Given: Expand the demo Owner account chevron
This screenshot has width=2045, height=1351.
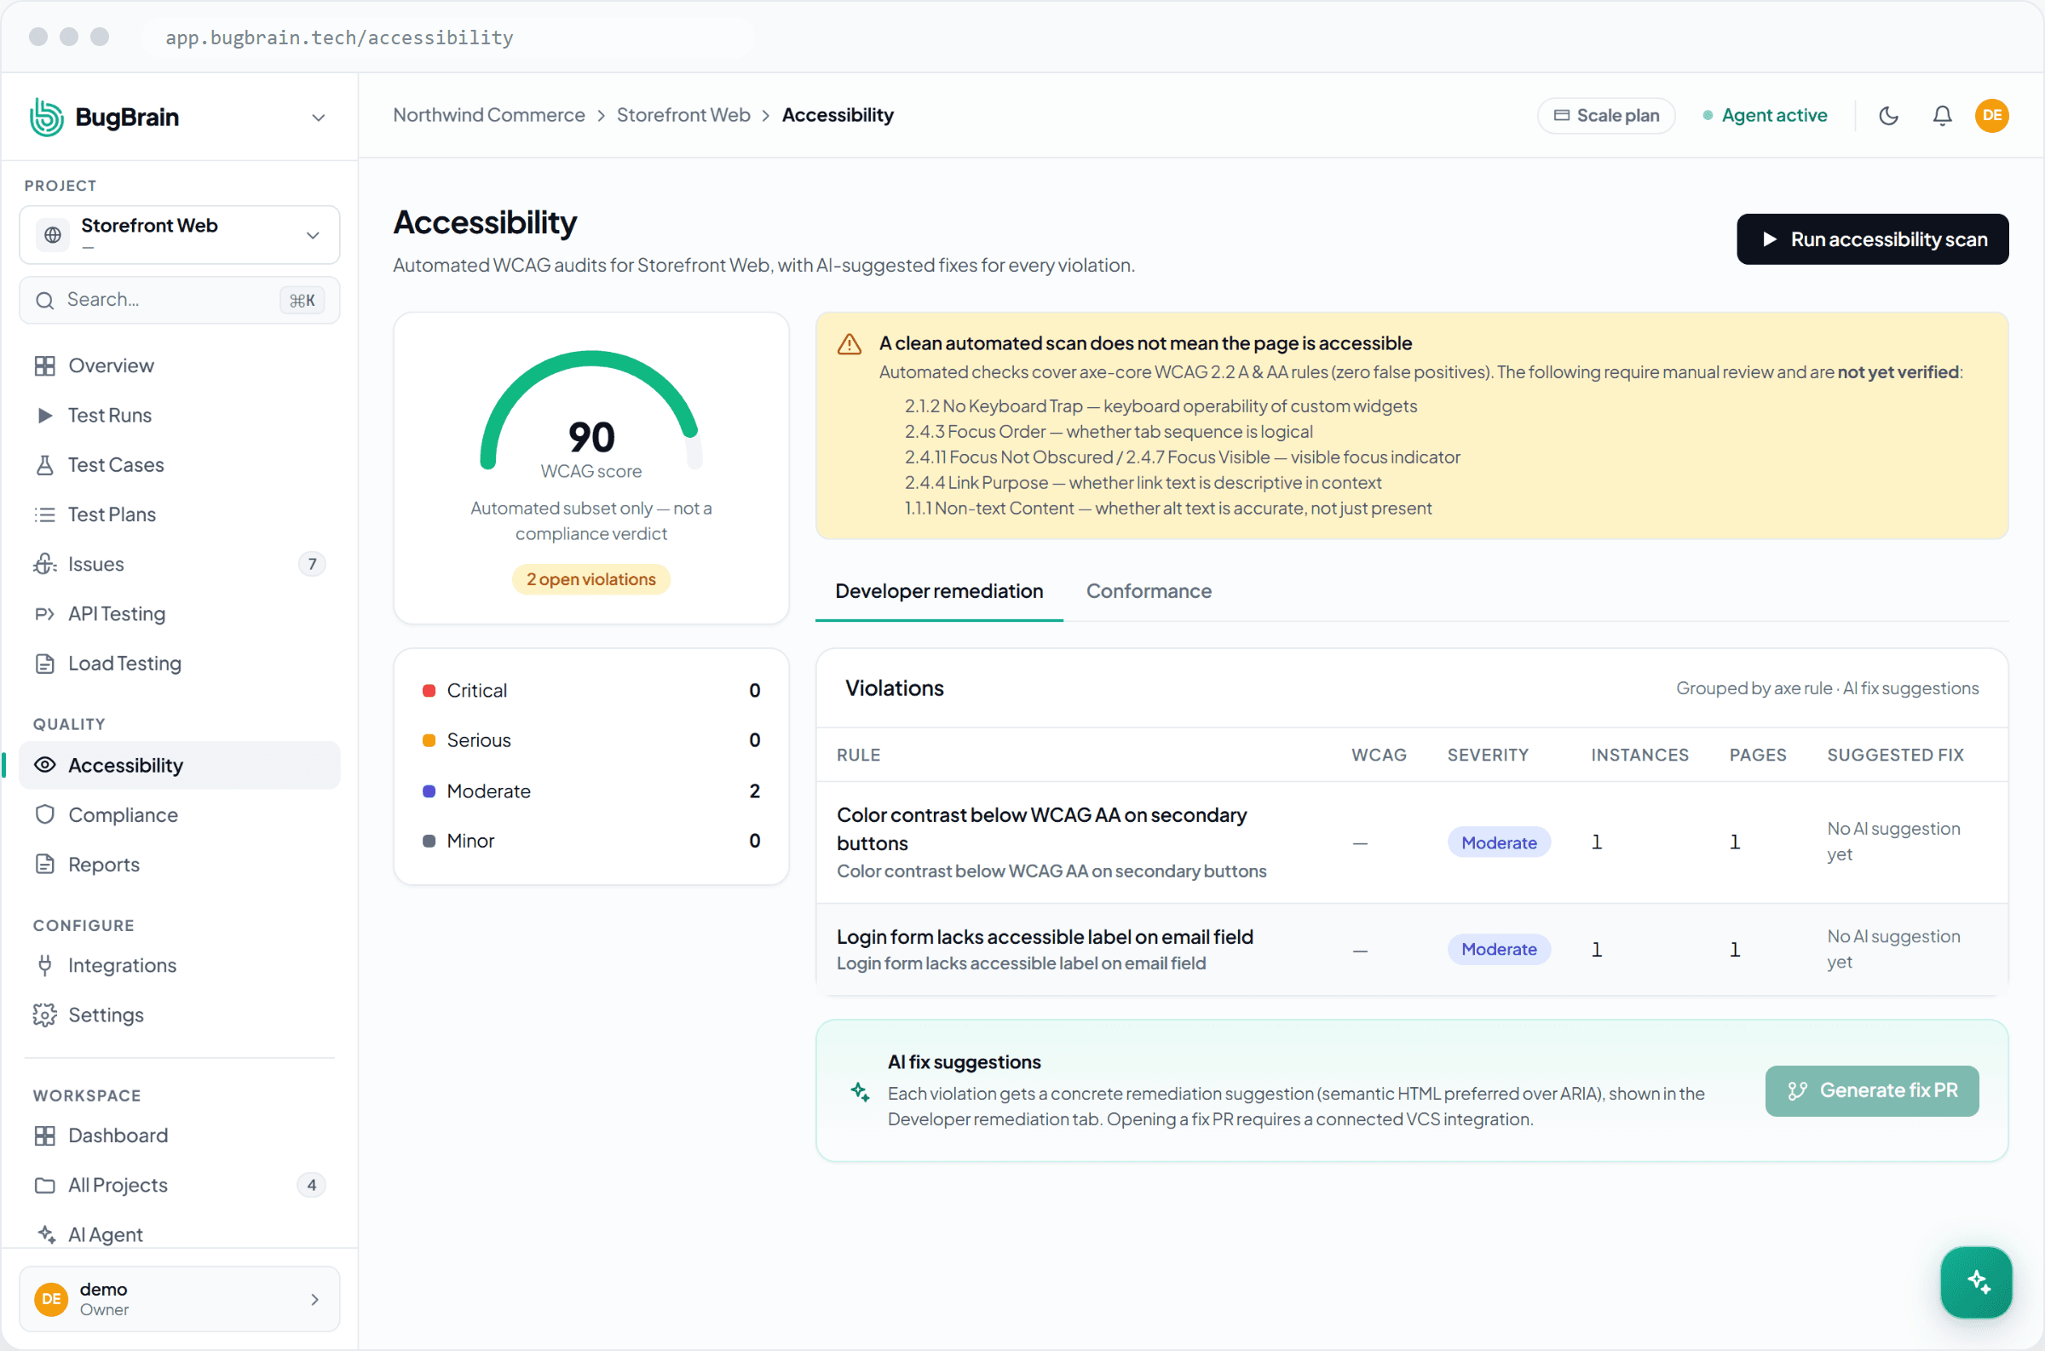Looking at the screenshot, I should [x=314, y=1299].
